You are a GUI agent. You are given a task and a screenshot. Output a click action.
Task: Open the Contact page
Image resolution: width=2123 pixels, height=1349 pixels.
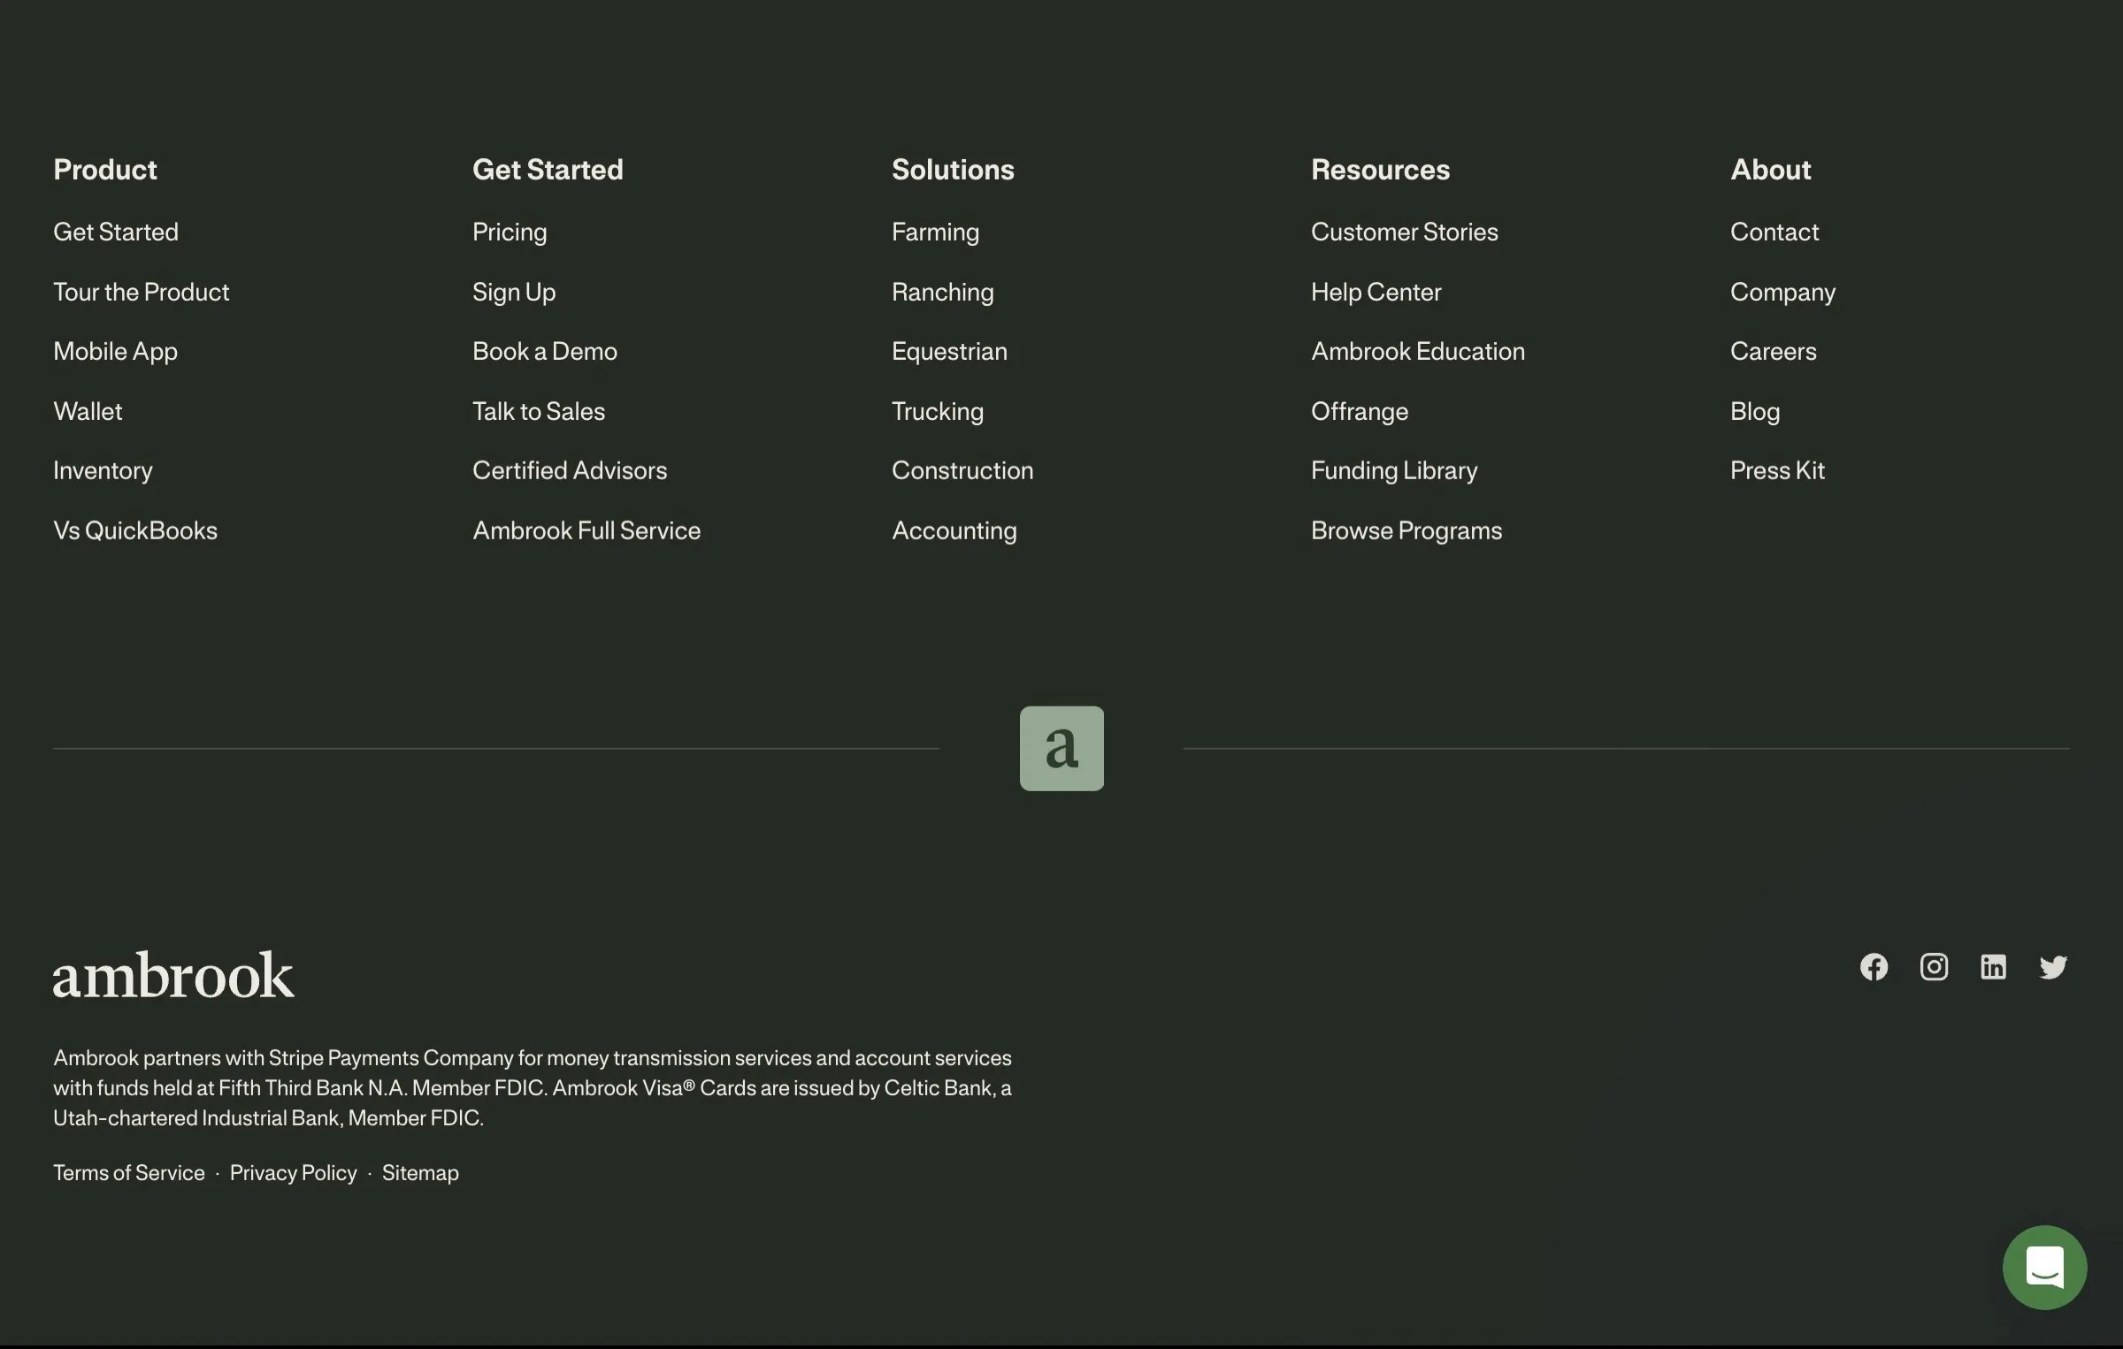coord(1774,232)
